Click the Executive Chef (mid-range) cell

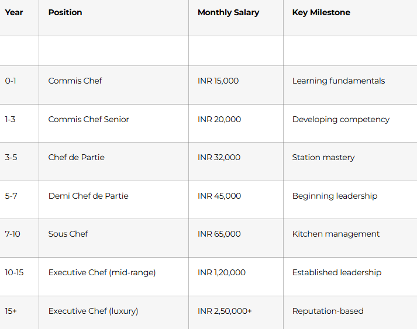tap(102, 272)
